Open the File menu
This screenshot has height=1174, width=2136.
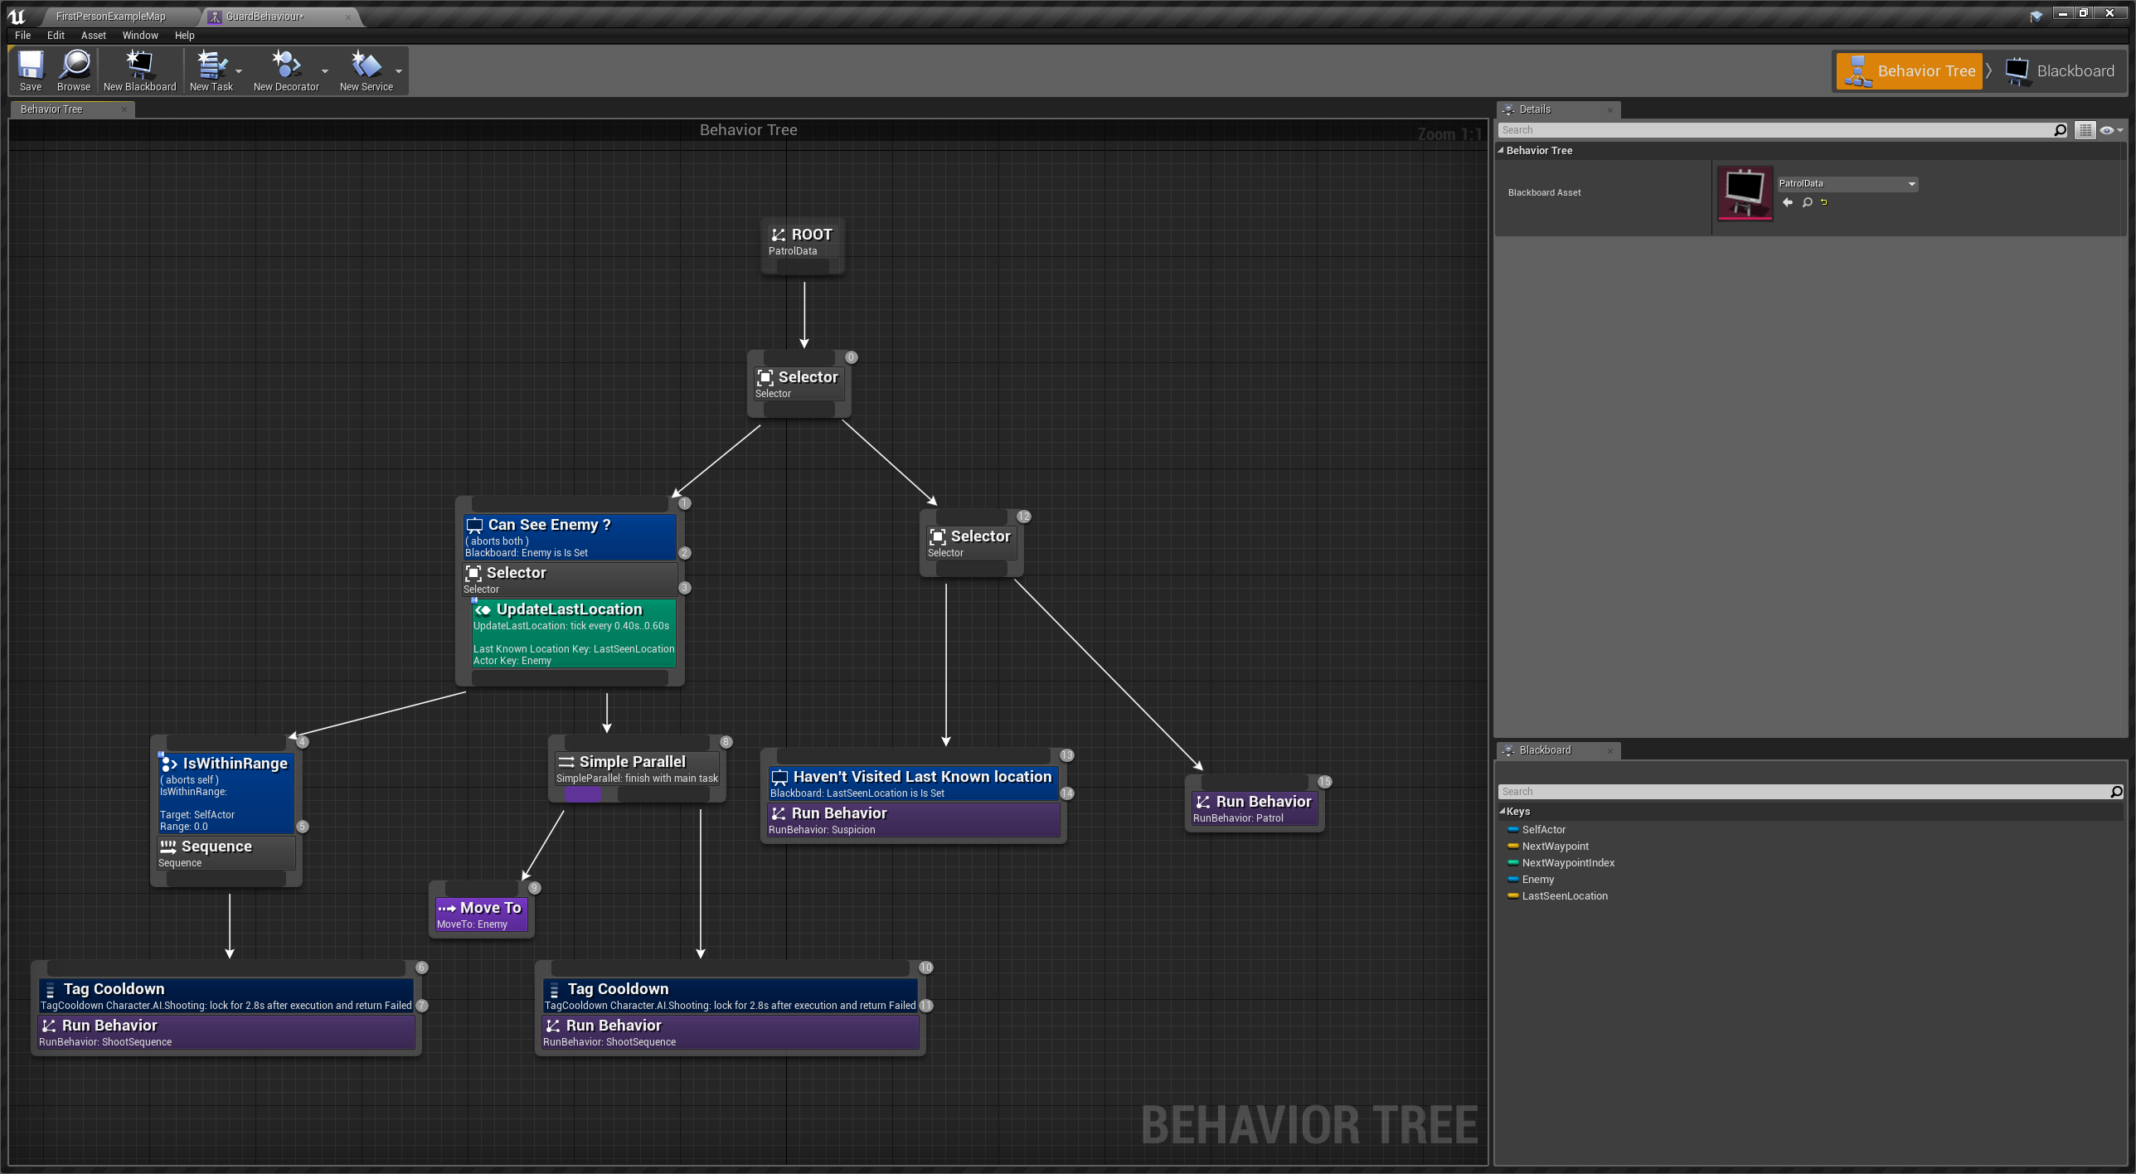point(22,35)
